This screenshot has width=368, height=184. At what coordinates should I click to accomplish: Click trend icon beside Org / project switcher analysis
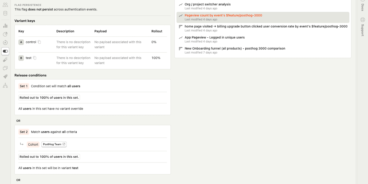[181, 5]
